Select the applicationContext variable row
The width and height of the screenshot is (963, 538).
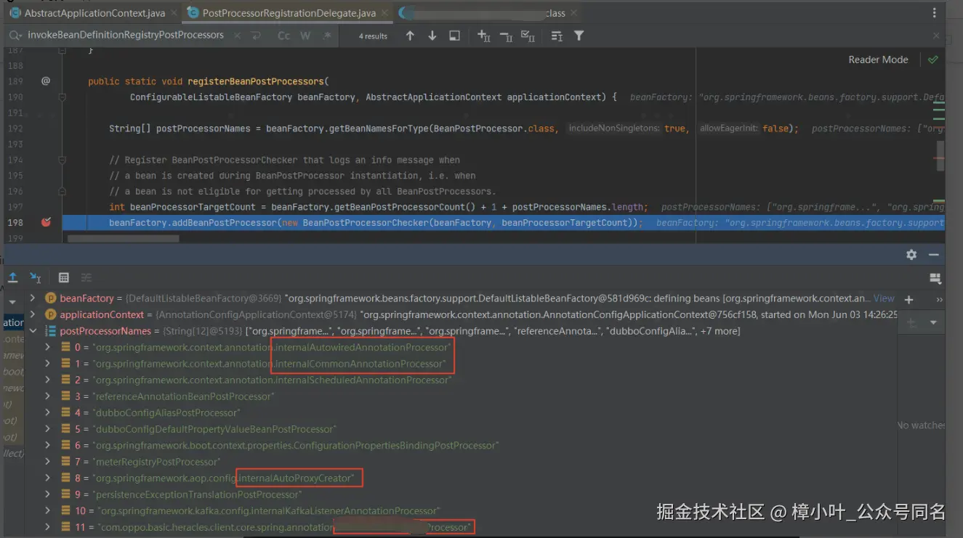[x=102, y=314]
